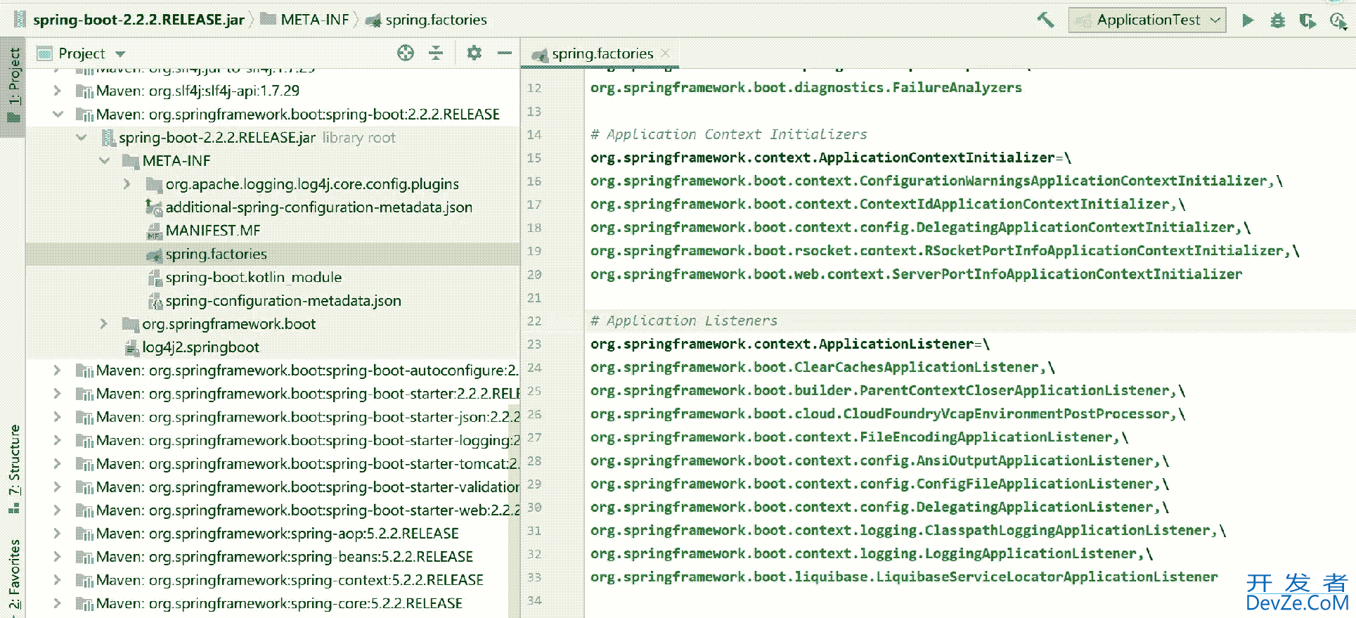Expand Maven spring-boot-starter-tomcat node
This screenshot has height=618, width=1356.
point(58,463)
